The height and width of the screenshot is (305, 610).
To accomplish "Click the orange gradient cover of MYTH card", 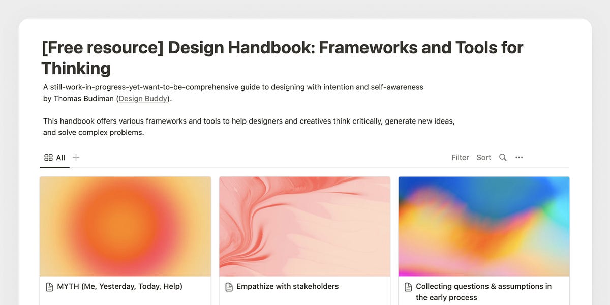I will pos(125,226).
